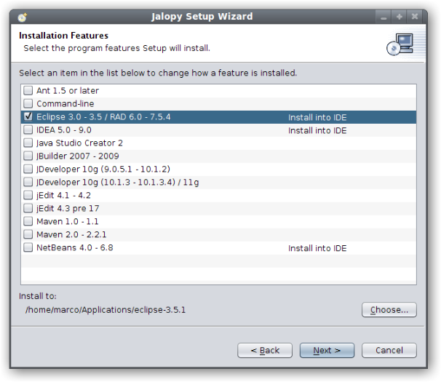The width and height of the screenshot is (441, 382).
Task: Check the JBuilder 2007 - 2009 checkbox
Action: 28,156
